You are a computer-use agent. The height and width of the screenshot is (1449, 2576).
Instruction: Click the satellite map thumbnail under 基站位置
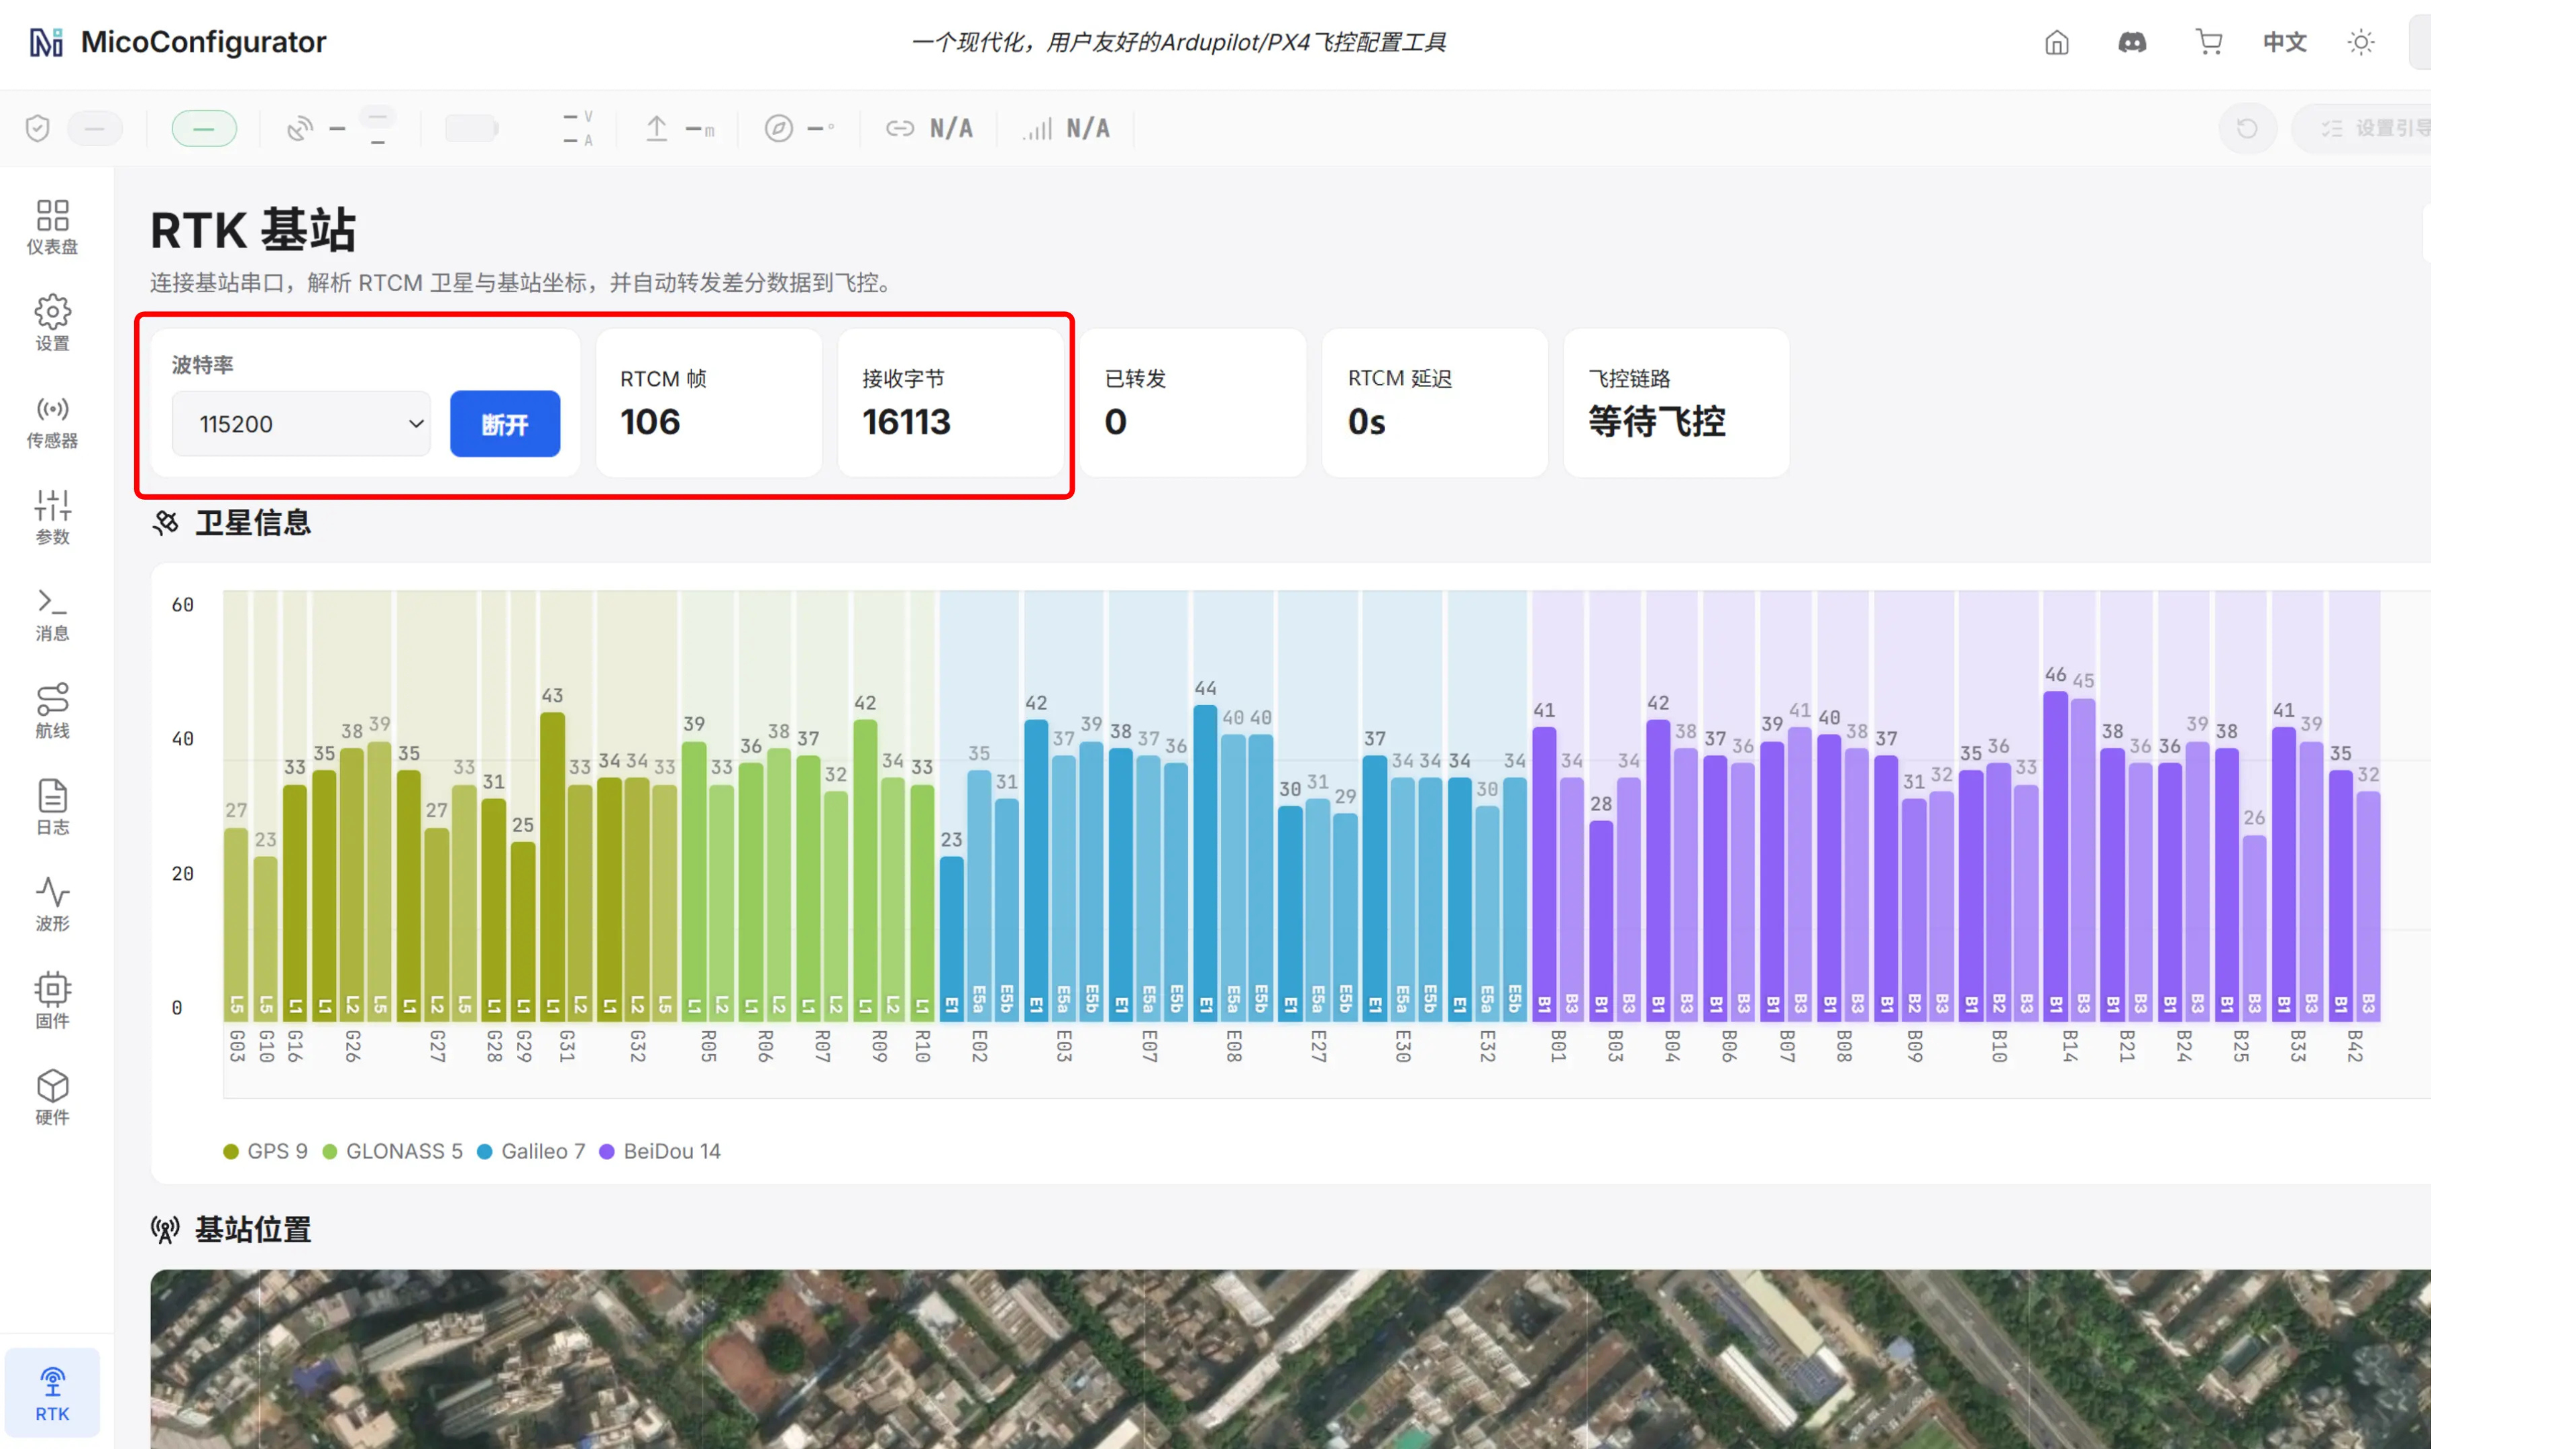point(1290,1359)
